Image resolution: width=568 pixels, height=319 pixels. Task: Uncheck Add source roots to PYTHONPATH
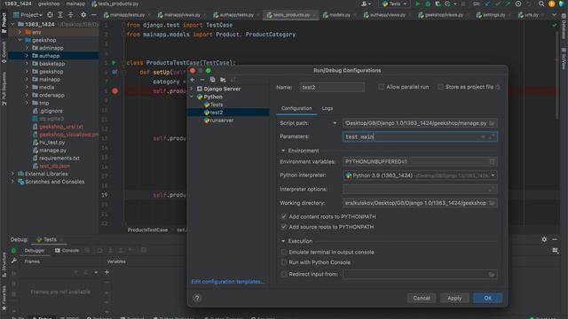pyautogui.click(x=284, y=227)
